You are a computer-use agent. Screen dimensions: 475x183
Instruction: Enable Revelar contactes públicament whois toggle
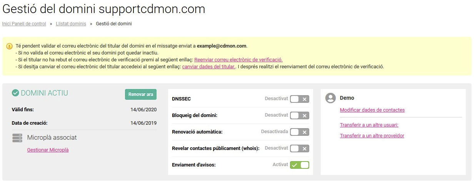click(x=300, y=148)
